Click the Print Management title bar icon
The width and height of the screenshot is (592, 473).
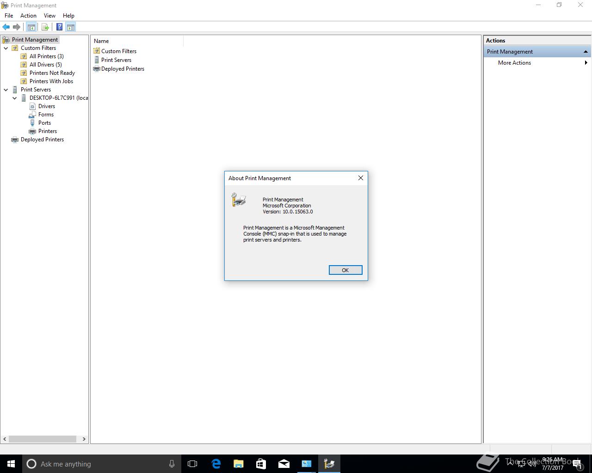pyautogui.click(x=5, y=6)
